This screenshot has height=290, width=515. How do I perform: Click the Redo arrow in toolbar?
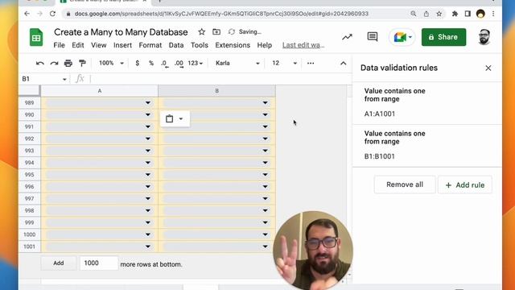pos(54,63)
